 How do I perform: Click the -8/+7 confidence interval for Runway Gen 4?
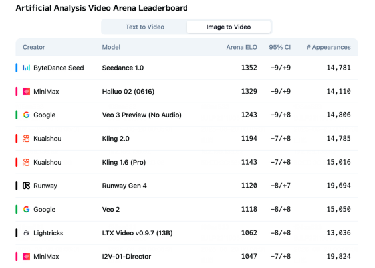click(x=281, y=186)
